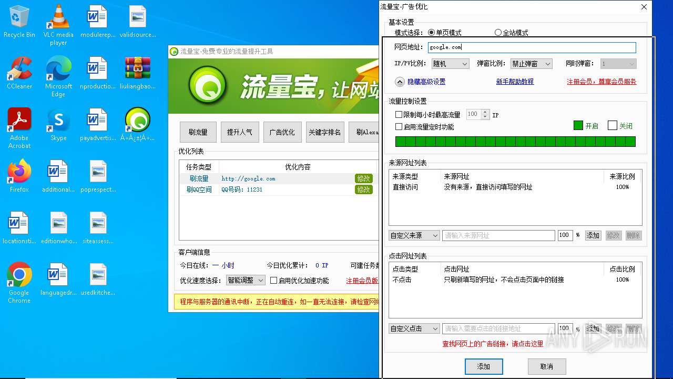Open Firefox desktop shortcut
The image size is (673, 379).
pyautogui.click(x=19, y=176)
